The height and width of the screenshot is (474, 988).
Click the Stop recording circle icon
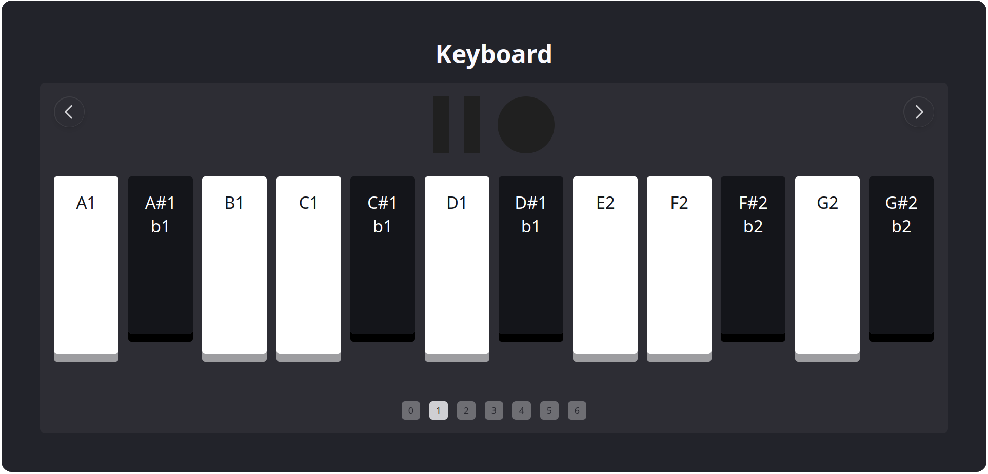point(525,124)
